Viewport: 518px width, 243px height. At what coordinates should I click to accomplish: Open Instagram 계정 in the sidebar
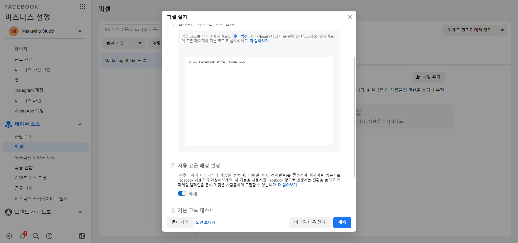(29, 90)
